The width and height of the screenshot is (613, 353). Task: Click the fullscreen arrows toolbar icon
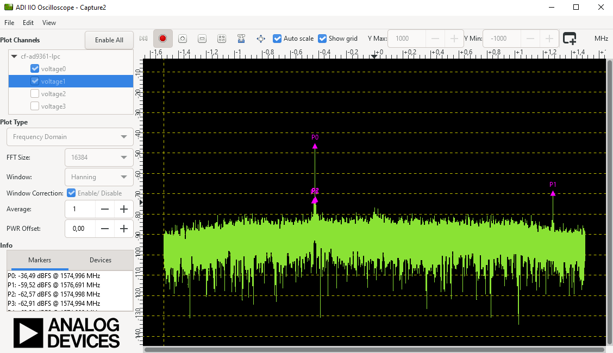pos(261,39)
